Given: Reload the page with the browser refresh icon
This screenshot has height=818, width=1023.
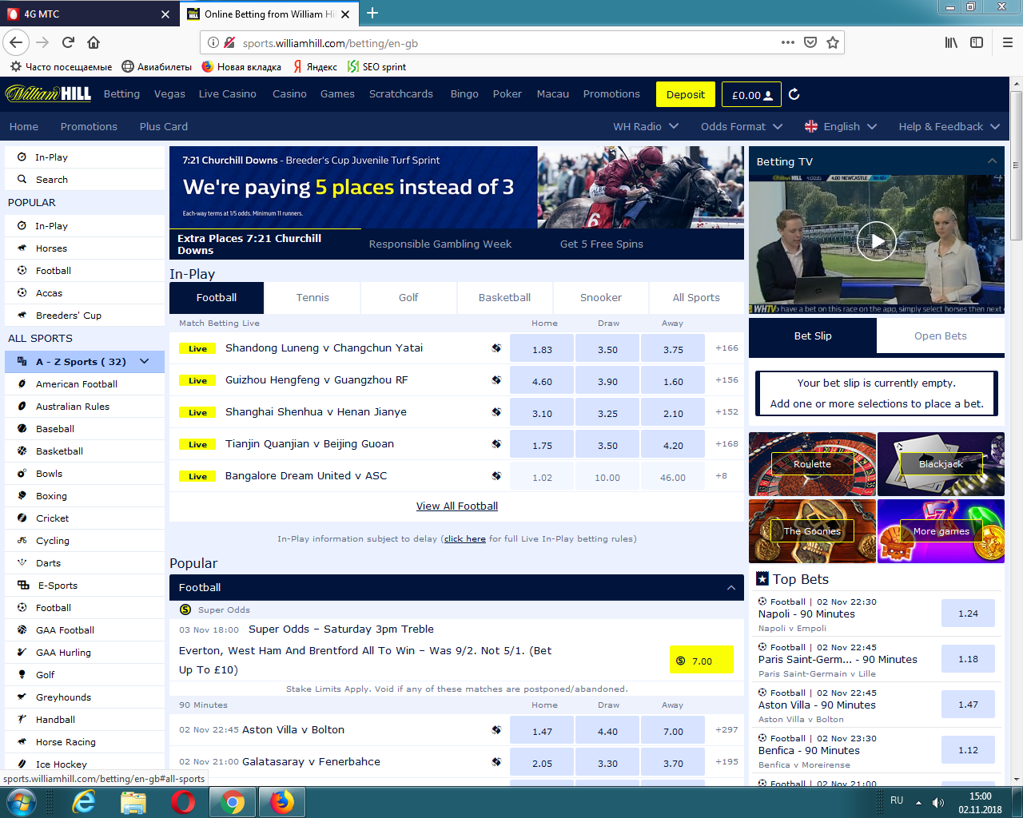Looking at the screenshot, I should tap(68, 42).
